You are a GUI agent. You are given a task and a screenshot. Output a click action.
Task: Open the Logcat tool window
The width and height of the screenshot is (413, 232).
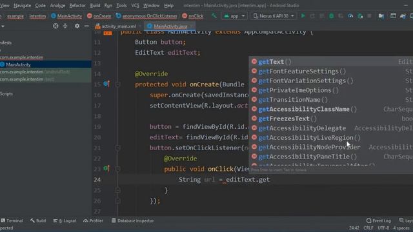[65, 220]
